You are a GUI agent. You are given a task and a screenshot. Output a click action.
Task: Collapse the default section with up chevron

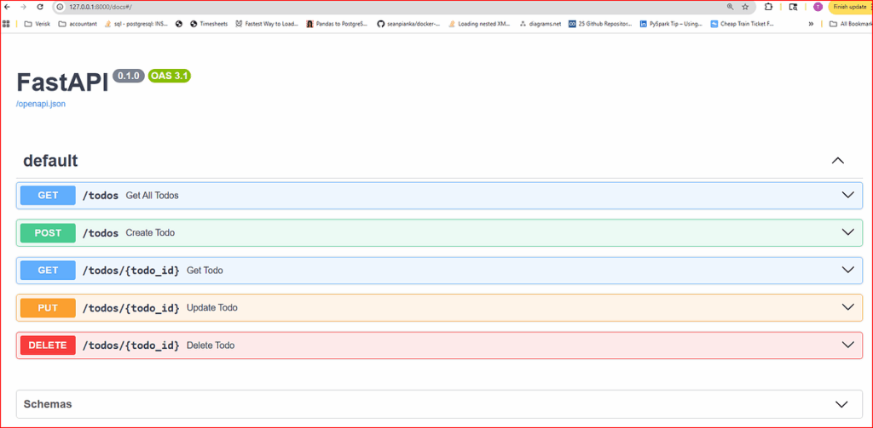pyautogui.click(x=837, y=161)
